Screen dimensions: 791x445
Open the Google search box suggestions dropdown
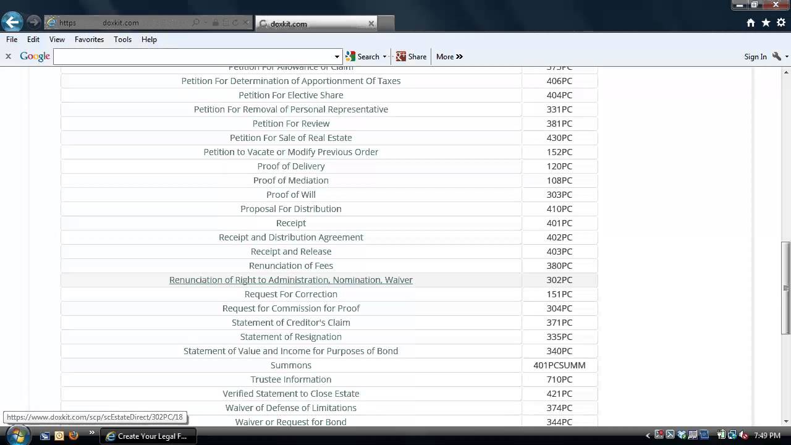click(x=337, y=56)
